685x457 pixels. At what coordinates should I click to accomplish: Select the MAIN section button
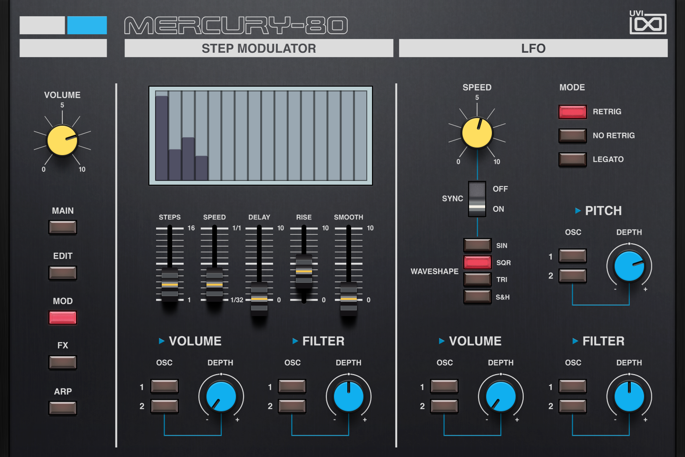(62, 228)
